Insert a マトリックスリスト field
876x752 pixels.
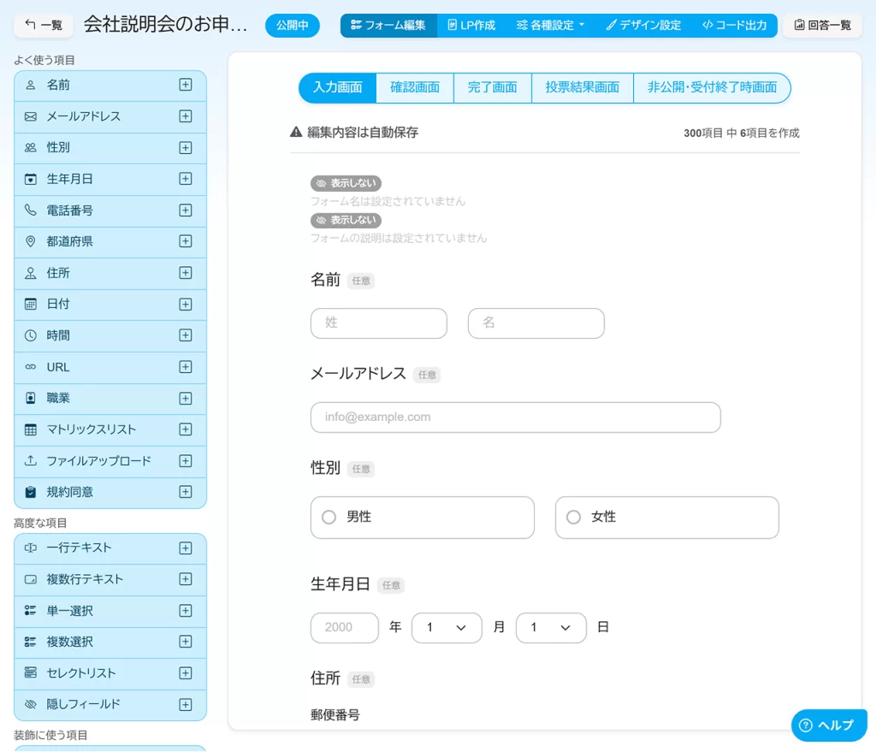pyautogui.click(x=185, y=429)
